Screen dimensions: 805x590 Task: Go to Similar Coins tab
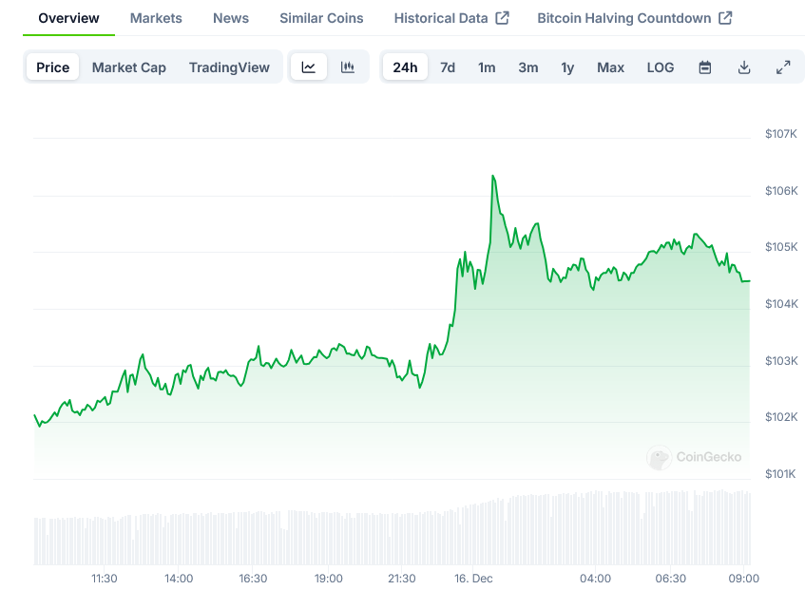321,18
